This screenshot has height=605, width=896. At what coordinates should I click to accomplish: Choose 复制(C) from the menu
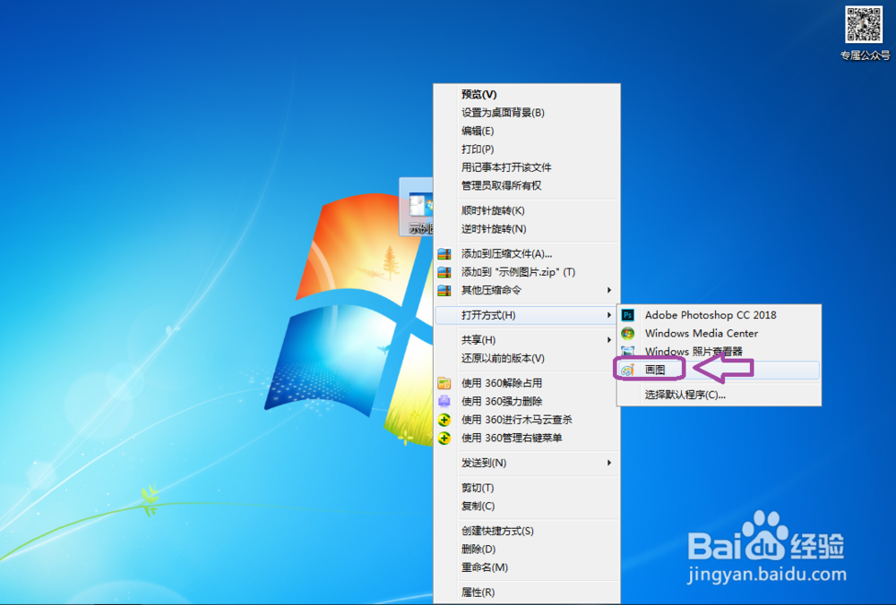point(526,507)
